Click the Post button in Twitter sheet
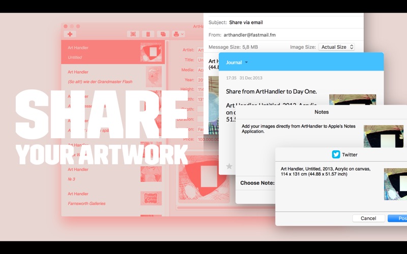Screen dimensions: 407x254 pos(397,218)
